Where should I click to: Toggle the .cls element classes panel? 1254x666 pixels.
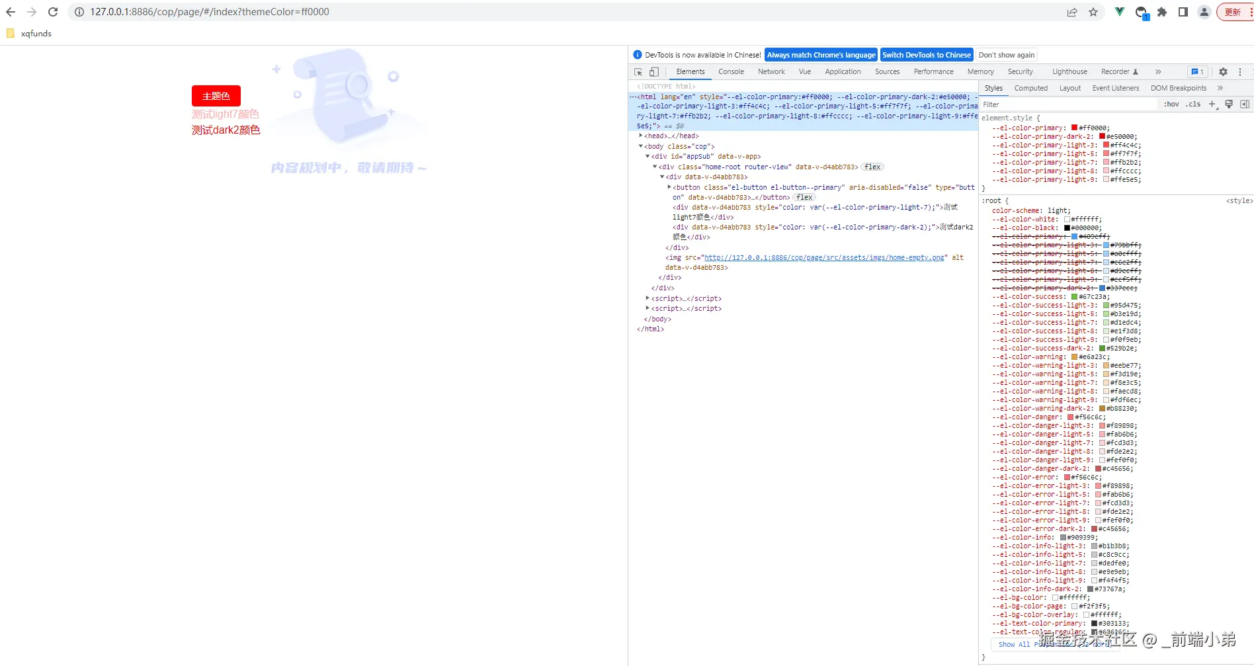[1193, 104]
